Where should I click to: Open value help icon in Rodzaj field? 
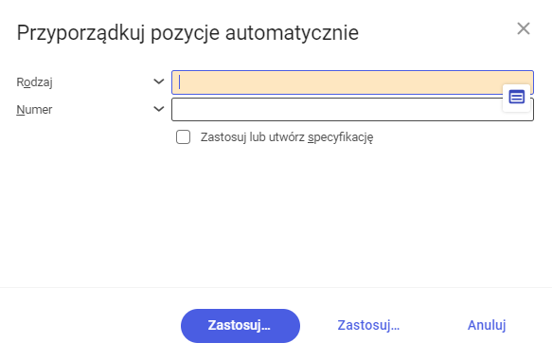click(516, 97)
